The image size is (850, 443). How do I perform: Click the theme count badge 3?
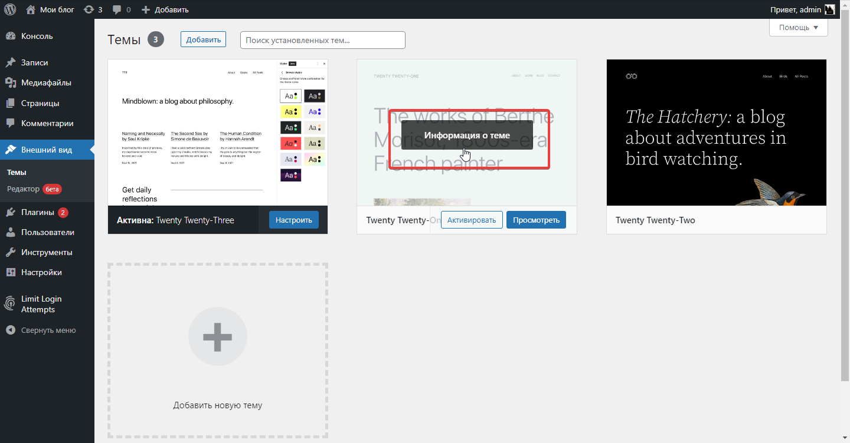tap(156, 39)
